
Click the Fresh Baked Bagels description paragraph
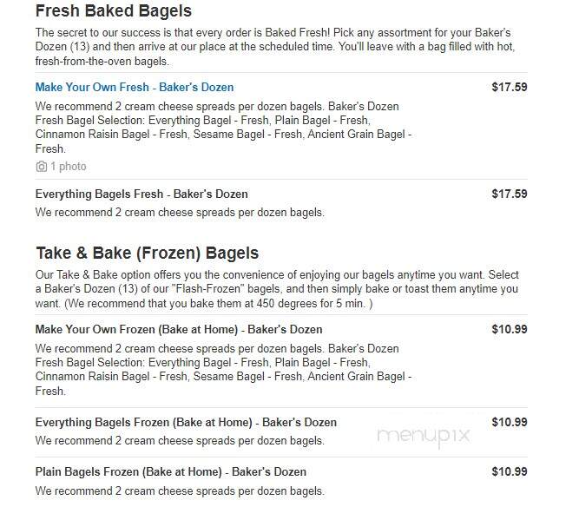(275, 47)
